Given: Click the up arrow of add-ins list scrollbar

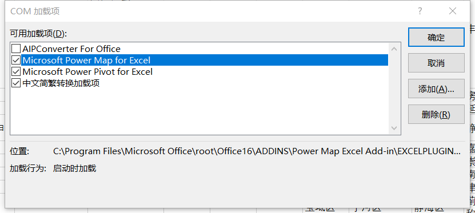Looking at the screenshot, I should tap(394, 49).
